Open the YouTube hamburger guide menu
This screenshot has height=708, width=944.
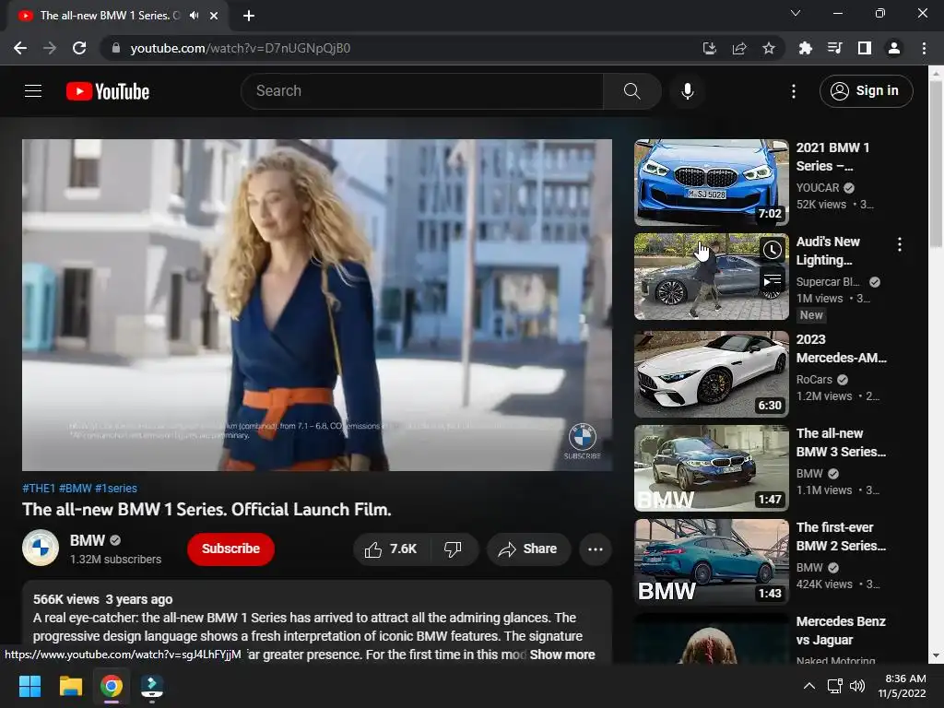pyautogui.click(x=33, y=91)
